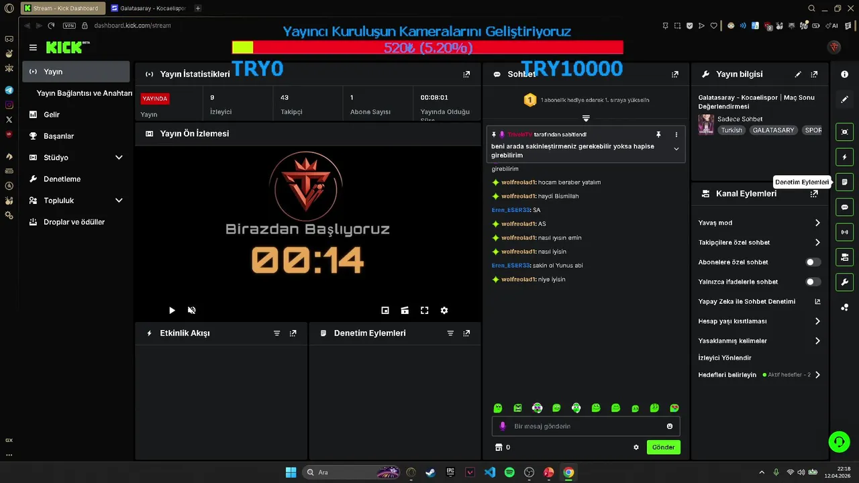
Task: Select Yayın in the sidebar
Action: pos(76,72)
